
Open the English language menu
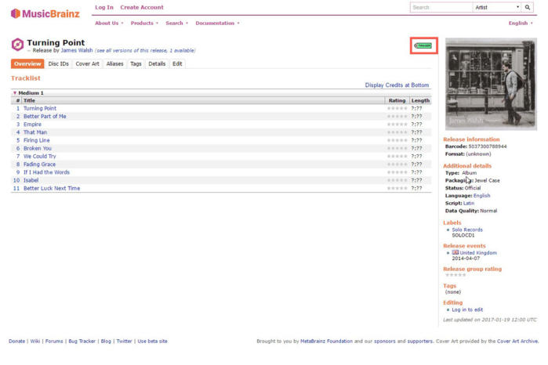point(521,23)
